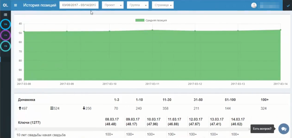Open the list icon in sidebar
This screenshot has width=292, height=138.
click(x=5, y=15)
